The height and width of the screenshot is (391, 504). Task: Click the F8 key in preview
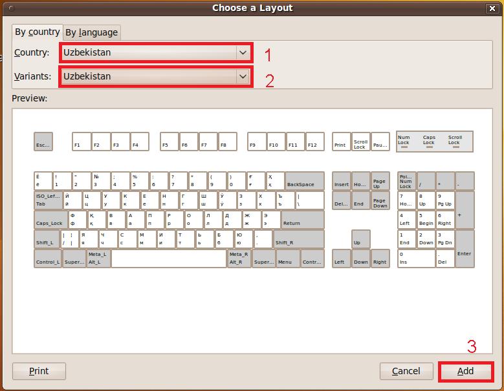click(228, 142)
